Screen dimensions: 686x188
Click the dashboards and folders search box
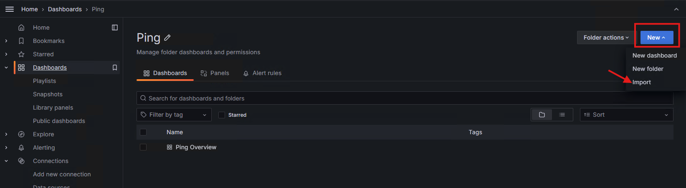pyautogui.click(x=404, y=98)
